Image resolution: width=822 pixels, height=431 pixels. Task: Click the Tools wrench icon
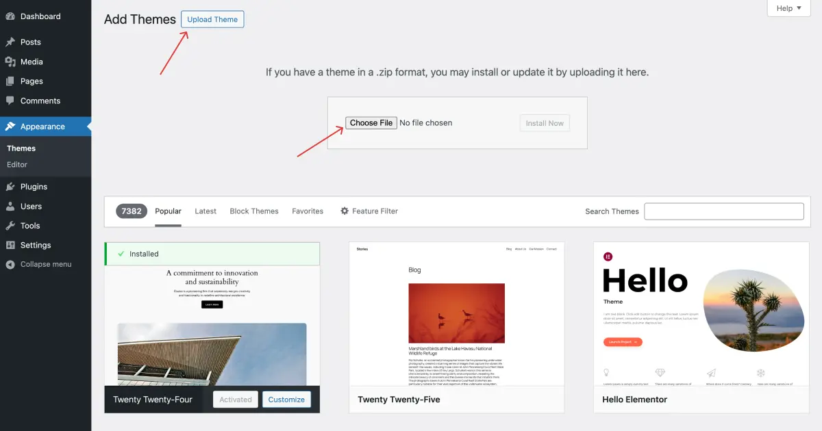[10, 226]
